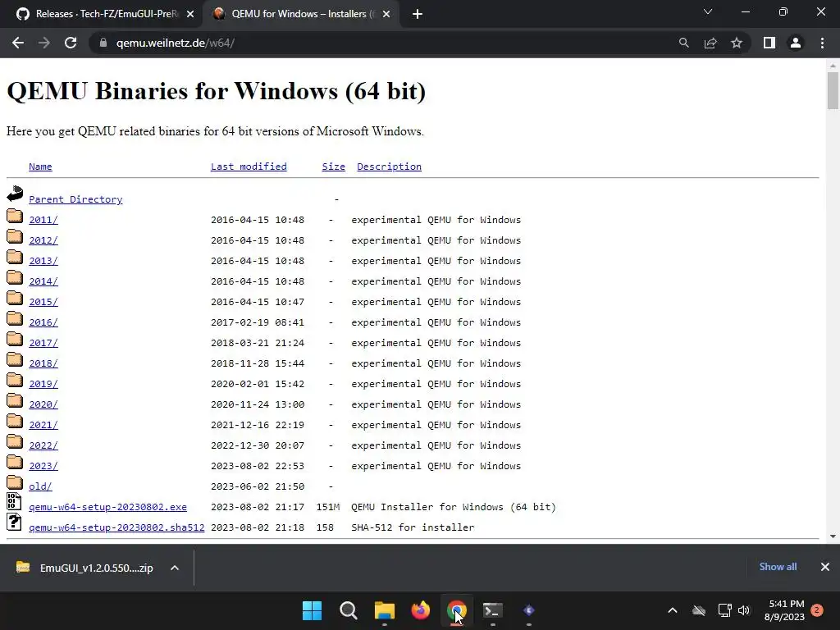Open the 2021/ folder
This screenshot has height=630, width=840.
(43, 425)
